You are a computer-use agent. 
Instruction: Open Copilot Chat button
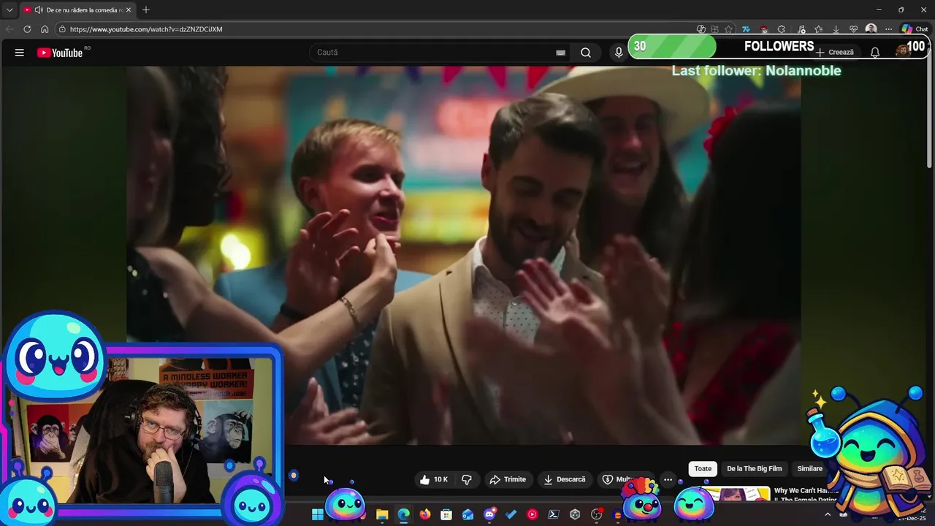[x=915, y=29]
